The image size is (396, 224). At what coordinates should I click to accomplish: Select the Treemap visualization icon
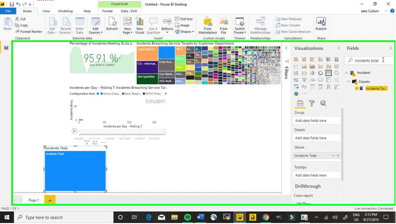point(328,73)
